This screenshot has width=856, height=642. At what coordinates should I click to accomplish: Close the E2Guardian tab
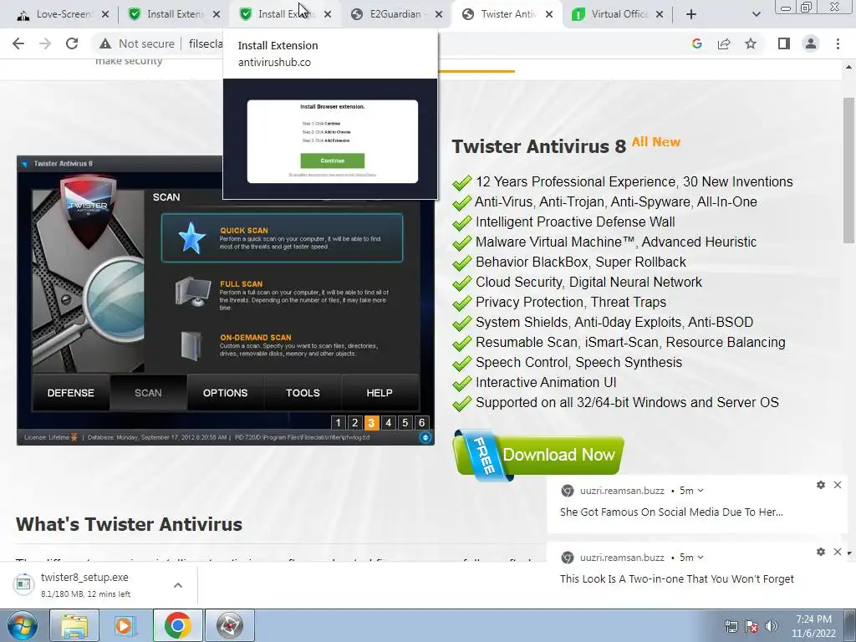coord(438,14)
